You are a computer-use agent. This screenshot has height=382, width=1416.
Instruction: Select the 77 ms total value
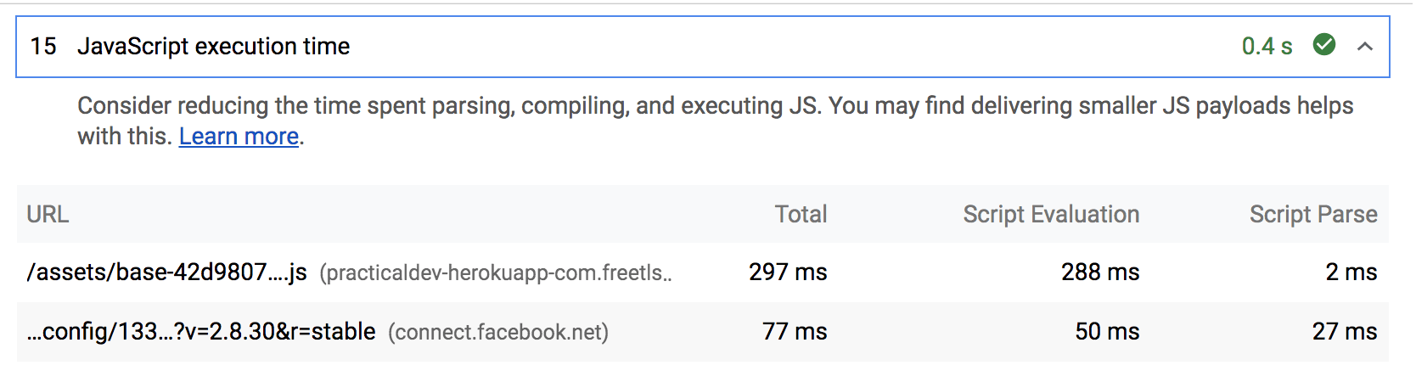[x=794, y=332]
